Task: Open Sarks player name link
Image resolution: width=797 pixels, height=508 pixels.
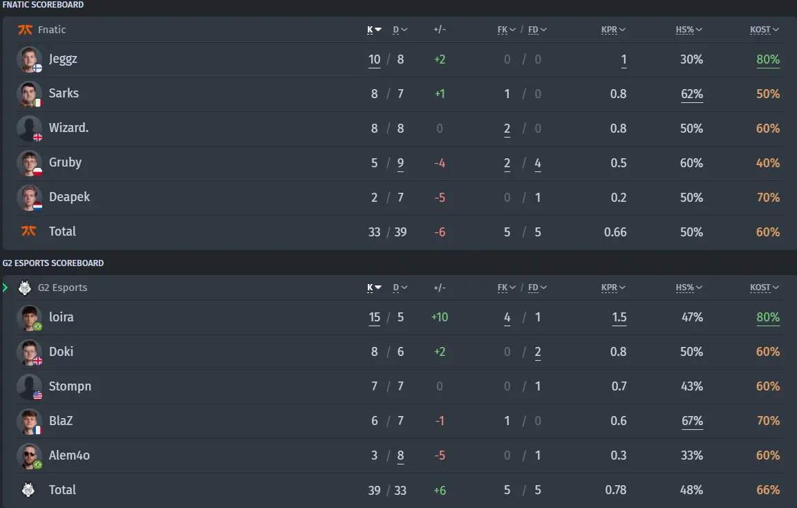Action: 64,93
